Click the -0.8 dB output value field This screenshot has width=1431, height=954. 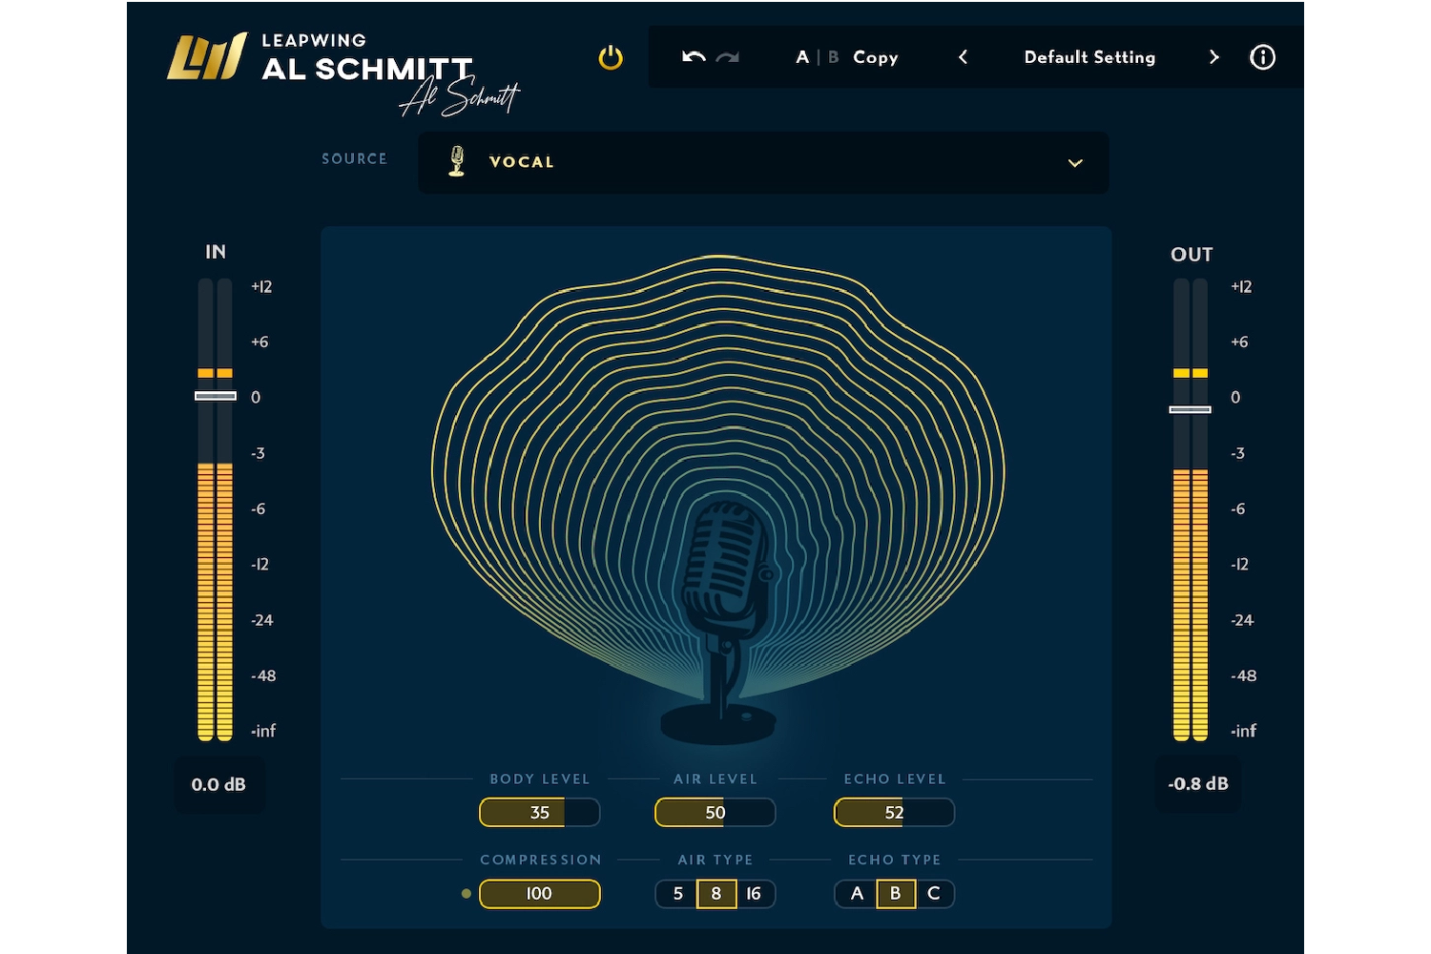click(x=1198, y=783)
